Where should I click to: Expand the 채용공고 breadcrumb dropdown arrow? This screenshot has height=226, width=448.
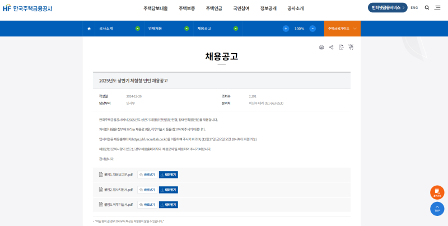[236, 29]
